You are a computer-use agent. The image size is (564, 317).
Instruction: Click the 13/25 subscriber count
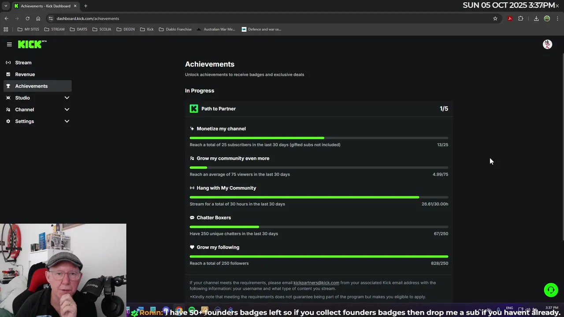(x=442, y=145)
